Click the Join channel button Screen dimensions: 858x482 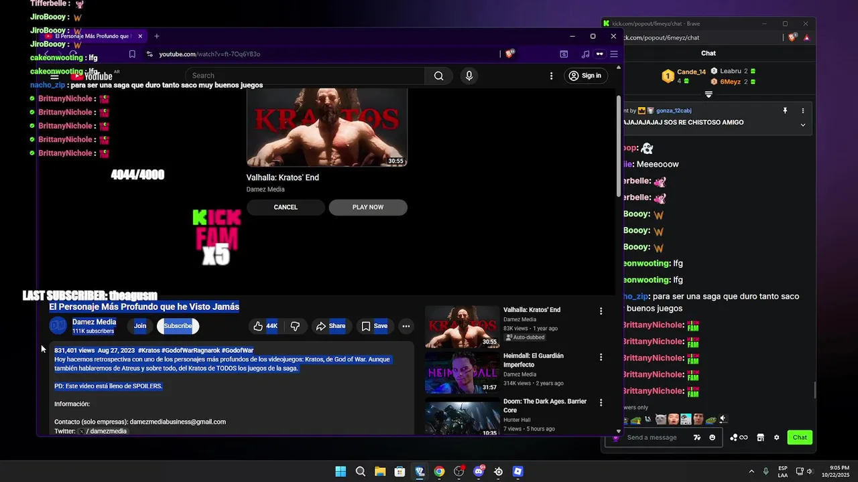[x=140, y=326]
